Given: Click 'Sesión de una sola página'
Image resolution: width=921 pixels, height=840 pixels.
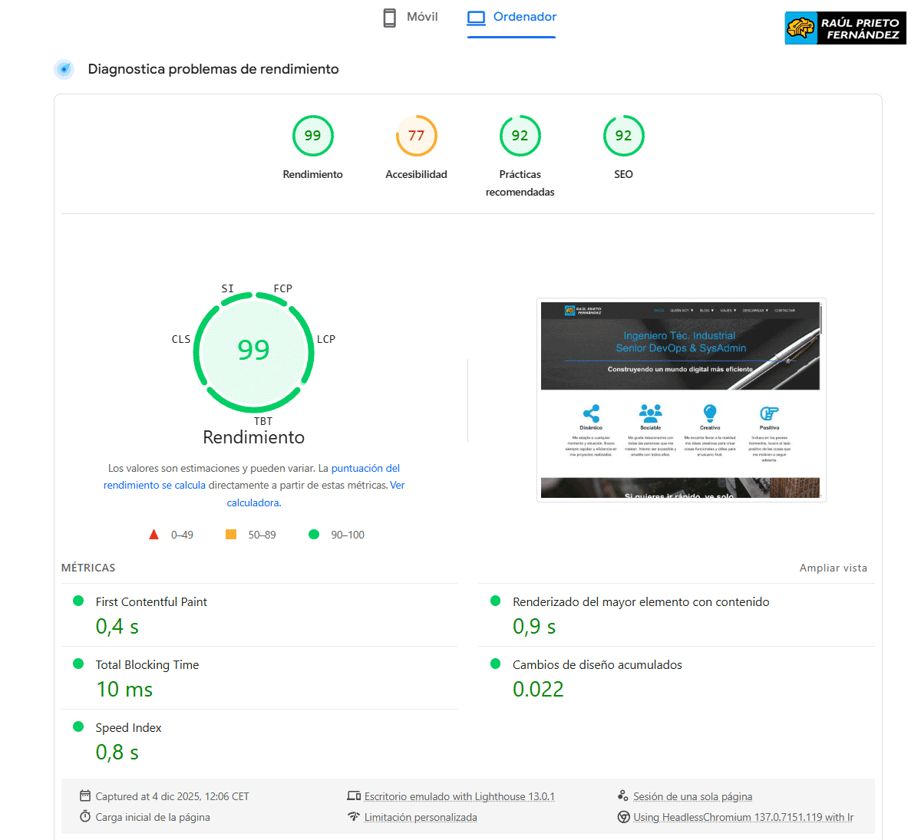Looking at the screenshot, I should (x=692, y=796).
